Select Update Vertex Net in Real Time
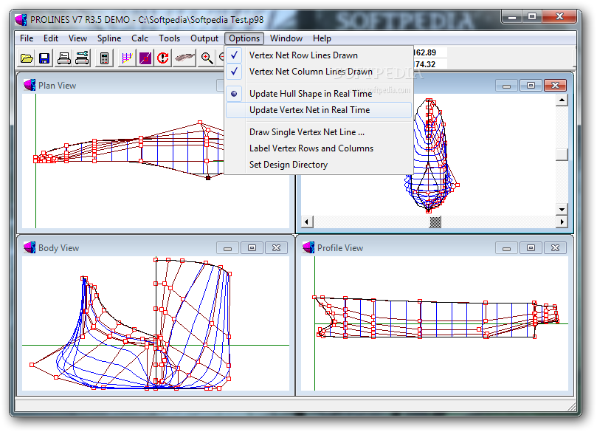 click(x=318, y=110)
